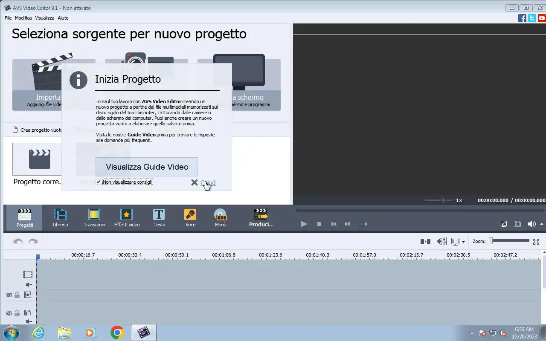Show hidden system tray icons arrow

tap(472, 333)
